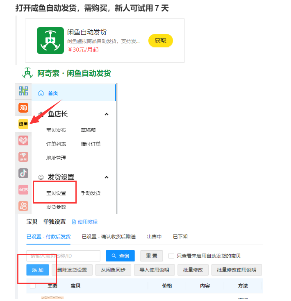Click the 批量修改 button
The image size is (291, 301).
(x=193, y=270)
